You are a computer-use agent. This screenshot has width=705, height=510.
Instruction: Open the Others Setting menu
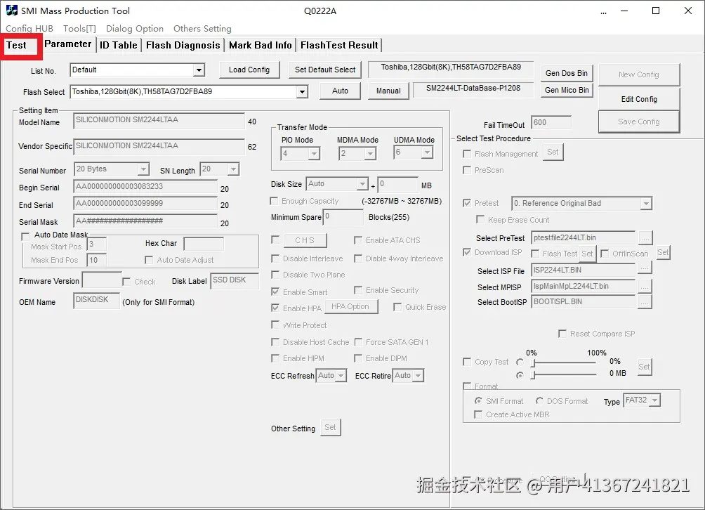pyautogui.click(x=202, y=28)
